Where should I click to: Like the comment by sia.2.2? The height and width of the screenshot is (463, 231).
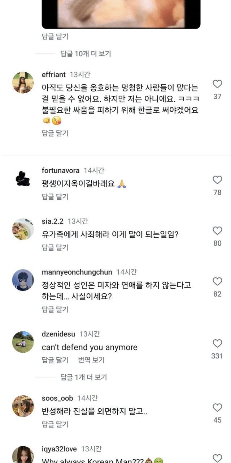pyautogui.click(x=217, y=231)
